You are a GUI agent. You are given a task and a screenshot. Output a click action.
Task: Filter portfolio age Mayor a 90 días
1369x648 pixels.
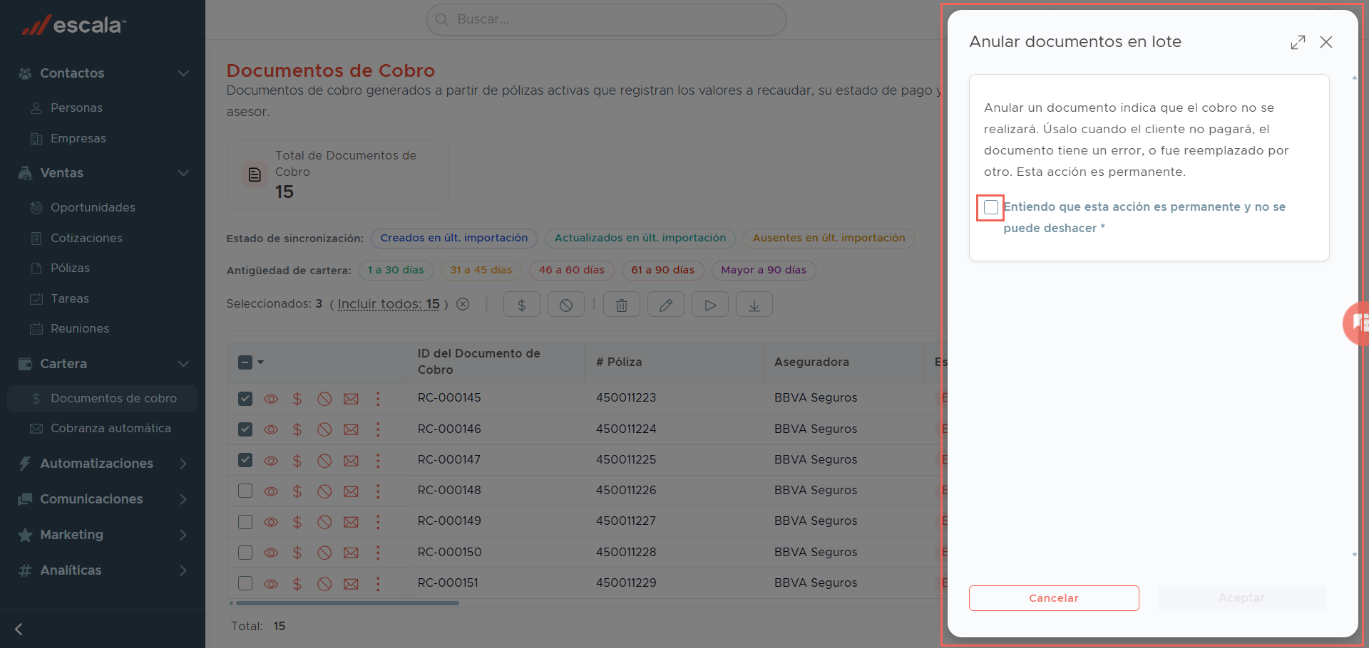click(764, 270)
